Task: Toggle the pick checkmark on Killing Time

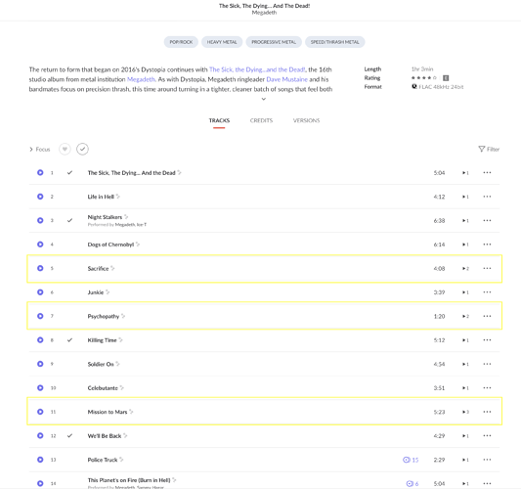Action: pyautogui.click(x=69, y=340)
